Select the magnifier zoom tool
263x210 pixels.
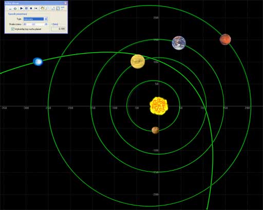[x=47, y=8]
